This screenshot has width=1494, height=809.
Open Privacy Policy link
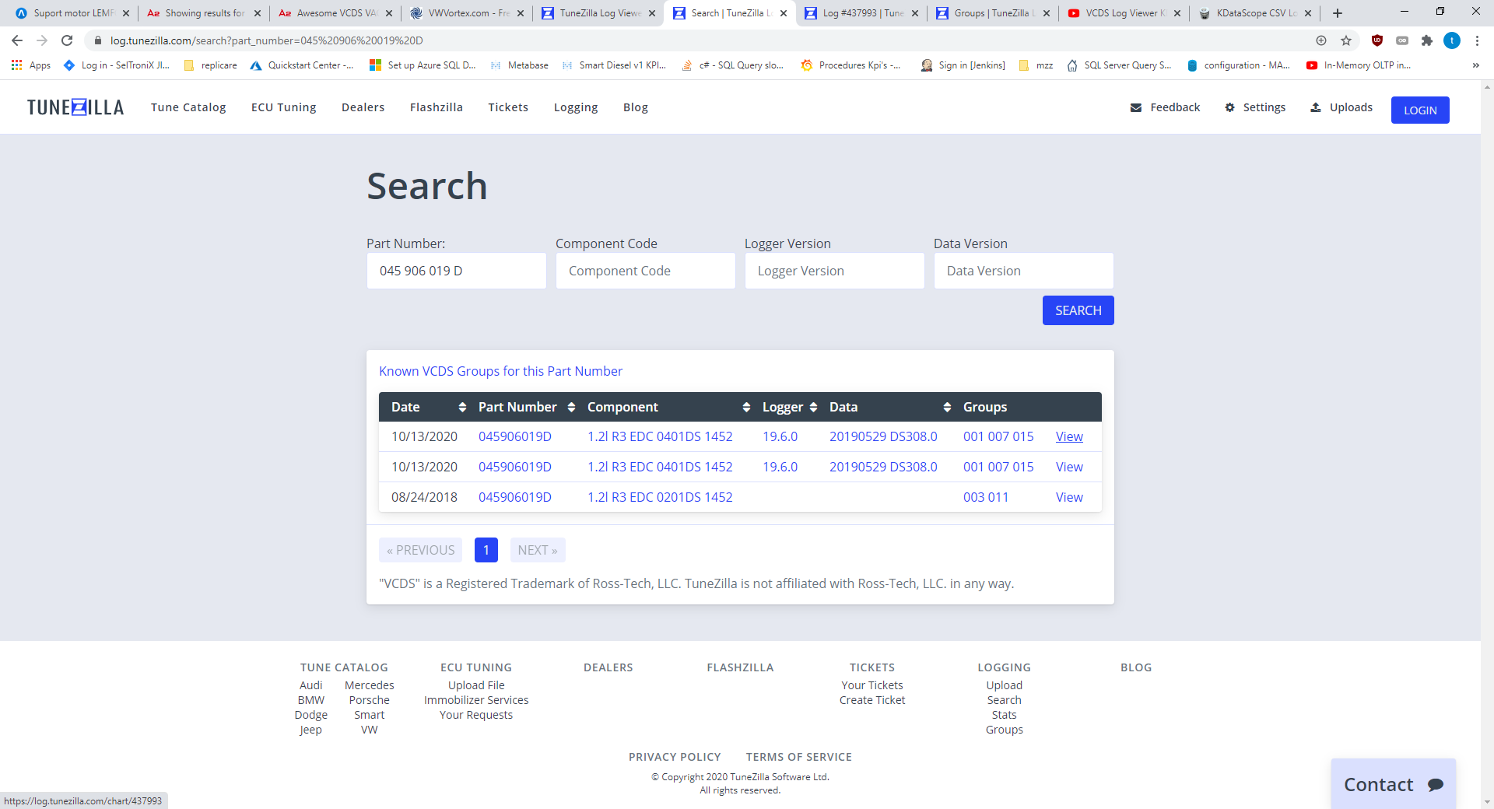(675, 757)
